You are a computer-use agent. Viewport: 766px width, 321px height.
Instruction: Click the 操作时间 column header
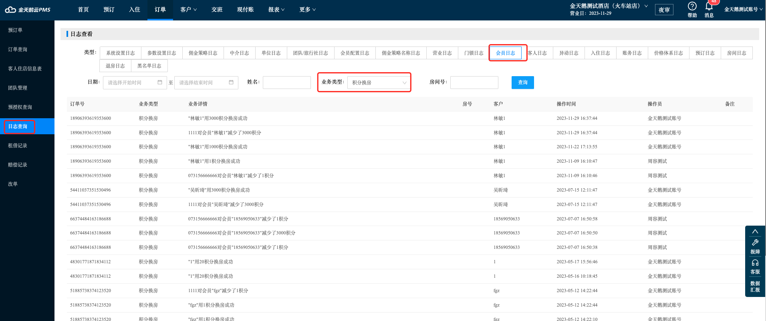coord(566,104)
